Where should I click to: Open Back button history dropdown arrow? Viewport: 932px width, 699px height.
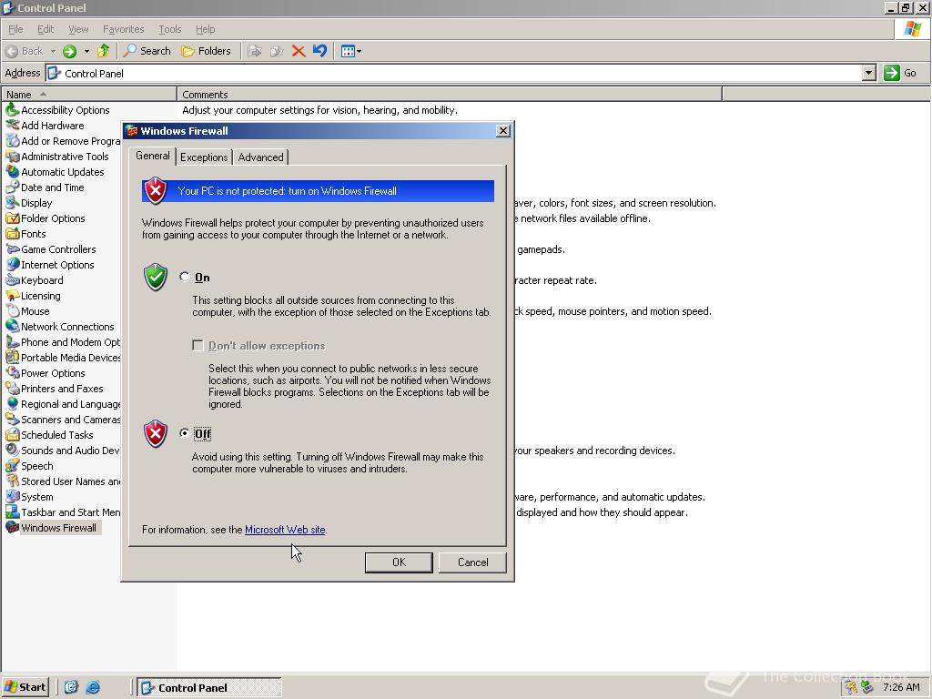[x=53, y=51]
